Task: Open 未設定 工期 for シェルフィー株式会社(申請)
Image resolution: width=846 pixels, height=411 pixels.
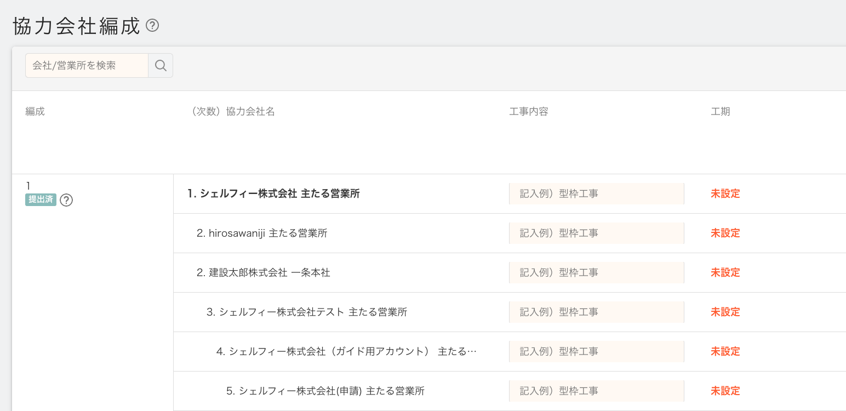Action: click(x=725, y=391)
